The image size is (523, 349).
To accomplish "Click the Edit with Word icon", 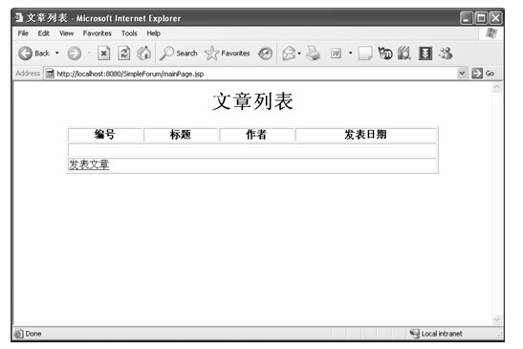I will (x=336, y=54).
